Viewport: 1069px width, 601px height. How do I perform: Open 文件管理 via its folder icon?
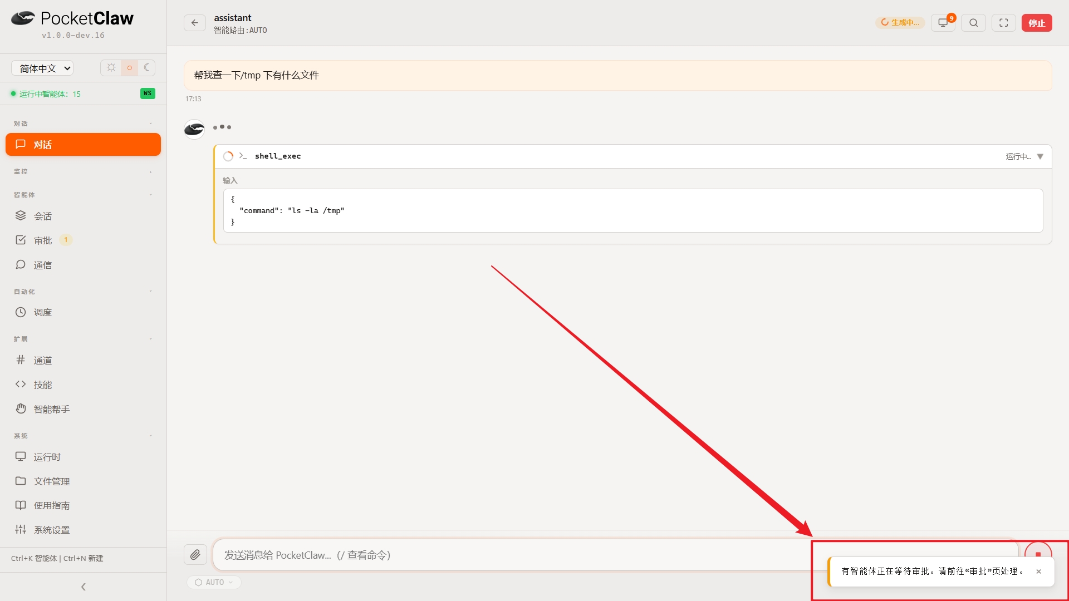(21, 481)
